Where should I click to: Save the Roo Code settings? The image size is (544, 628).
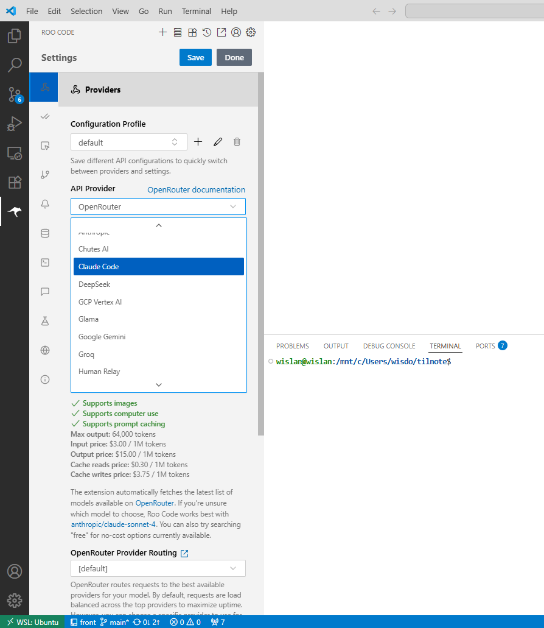[x=195, y=57]
